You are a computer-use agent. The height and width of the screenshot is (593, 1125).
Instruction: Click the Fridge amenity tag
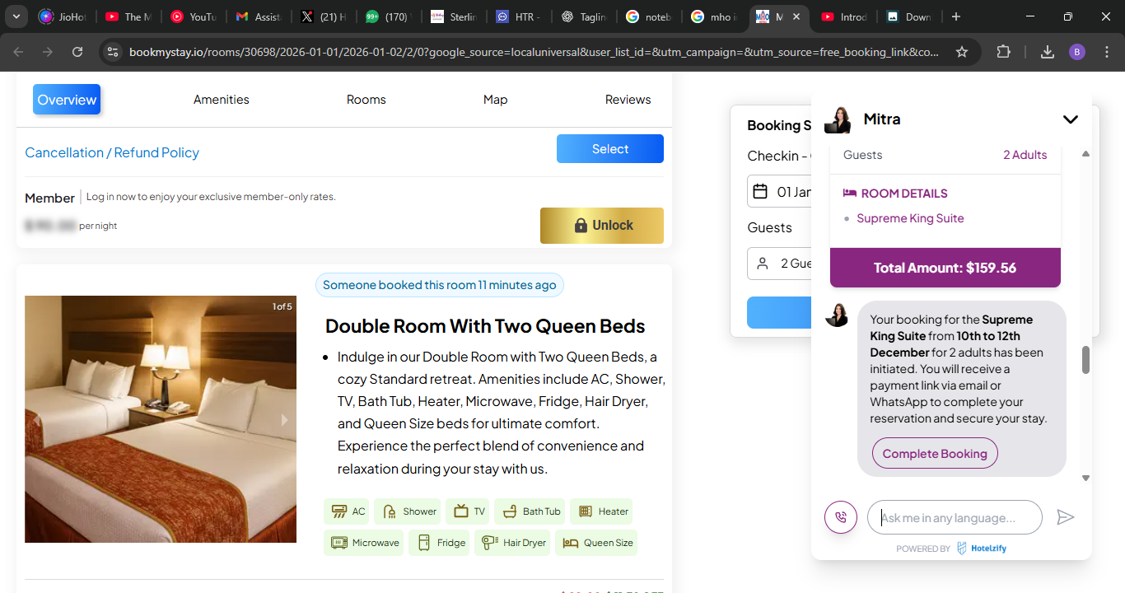(x=440, y=543)
